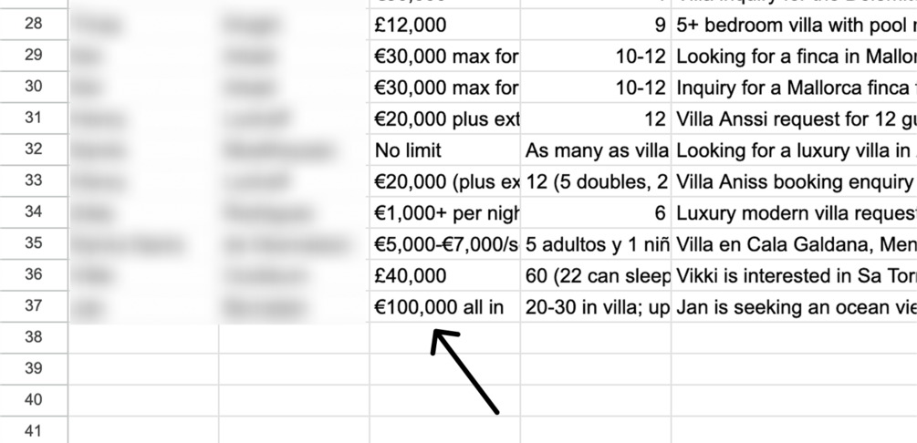Click the £40,000 budget cell
Image resolution: width=917 pixels, height=443 pixels.
coord(444,275)
